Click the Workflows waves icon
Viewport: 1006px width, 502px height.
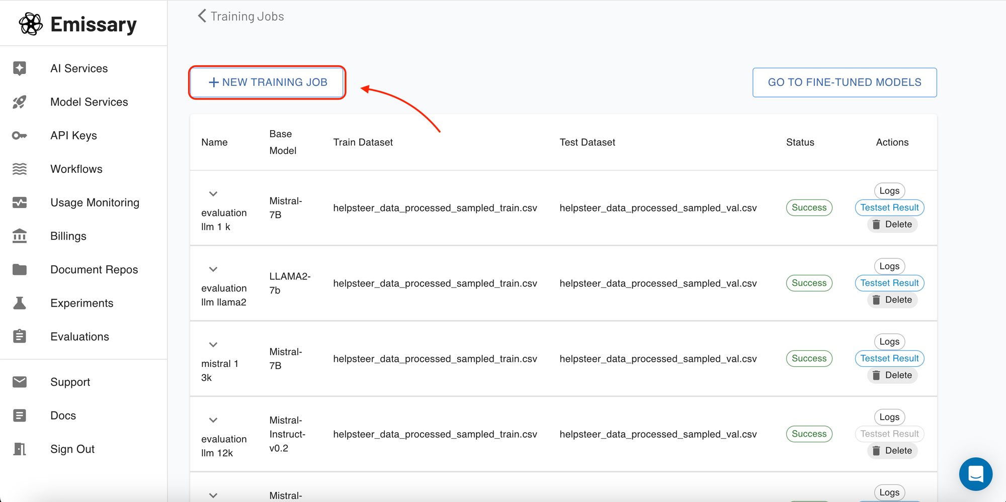tap(20, 169)
